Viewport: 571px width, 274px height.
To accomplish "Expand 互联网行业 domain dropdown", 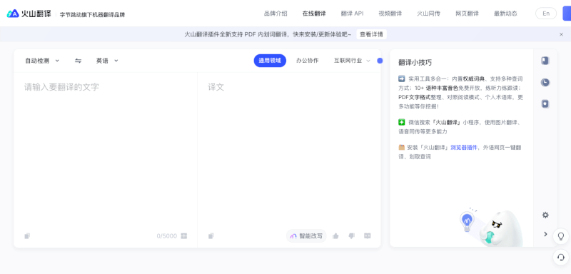I will tap(352, 61).
